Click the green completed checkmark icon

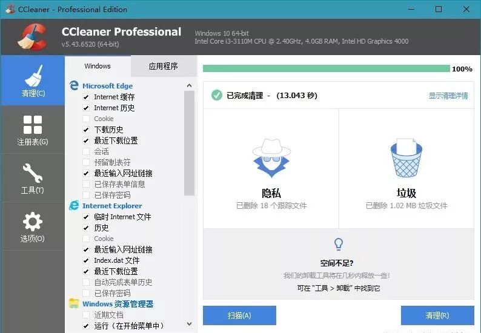tap(217, 96)
